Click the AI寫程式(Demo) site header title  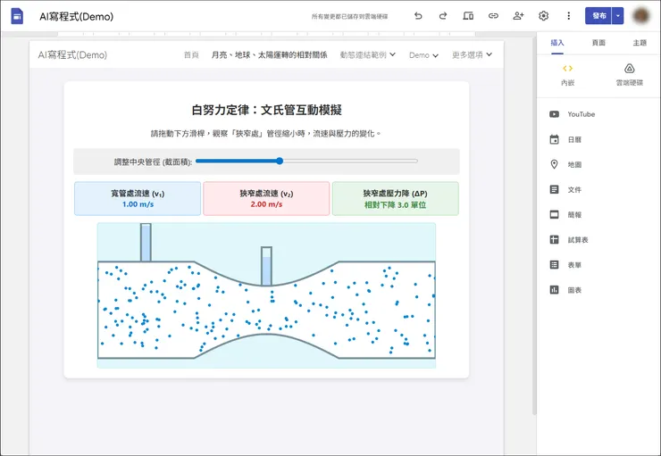72,54
